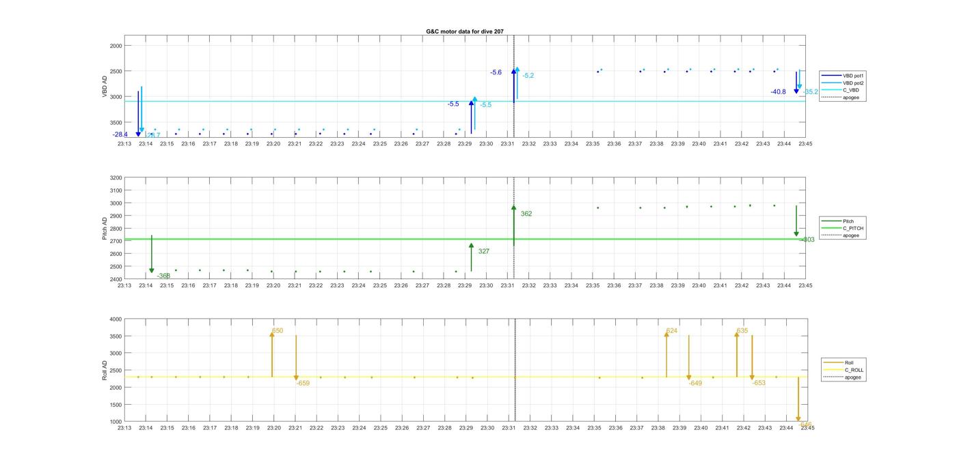Click the "624" roll annotation

tap(672, 330)
